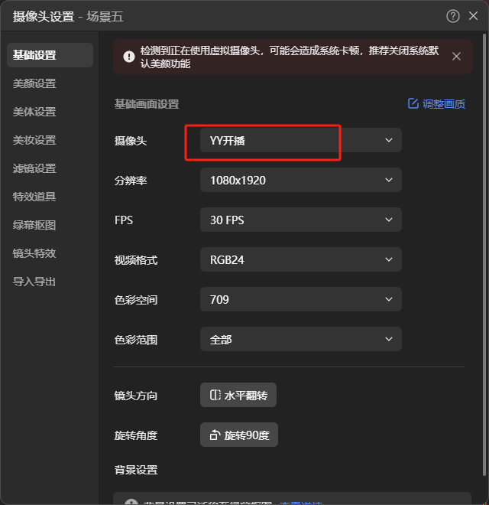This screenshot has height=505, width=489.
Task: Switch to 特效道具 section
Action: [x=34, y=197]
